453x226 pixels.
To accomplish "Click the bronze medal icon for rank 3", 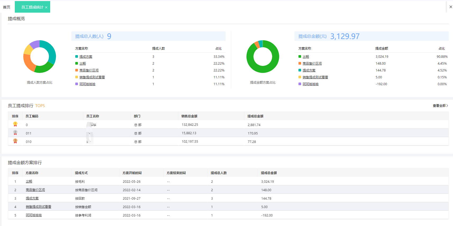I will click(15, 141).
